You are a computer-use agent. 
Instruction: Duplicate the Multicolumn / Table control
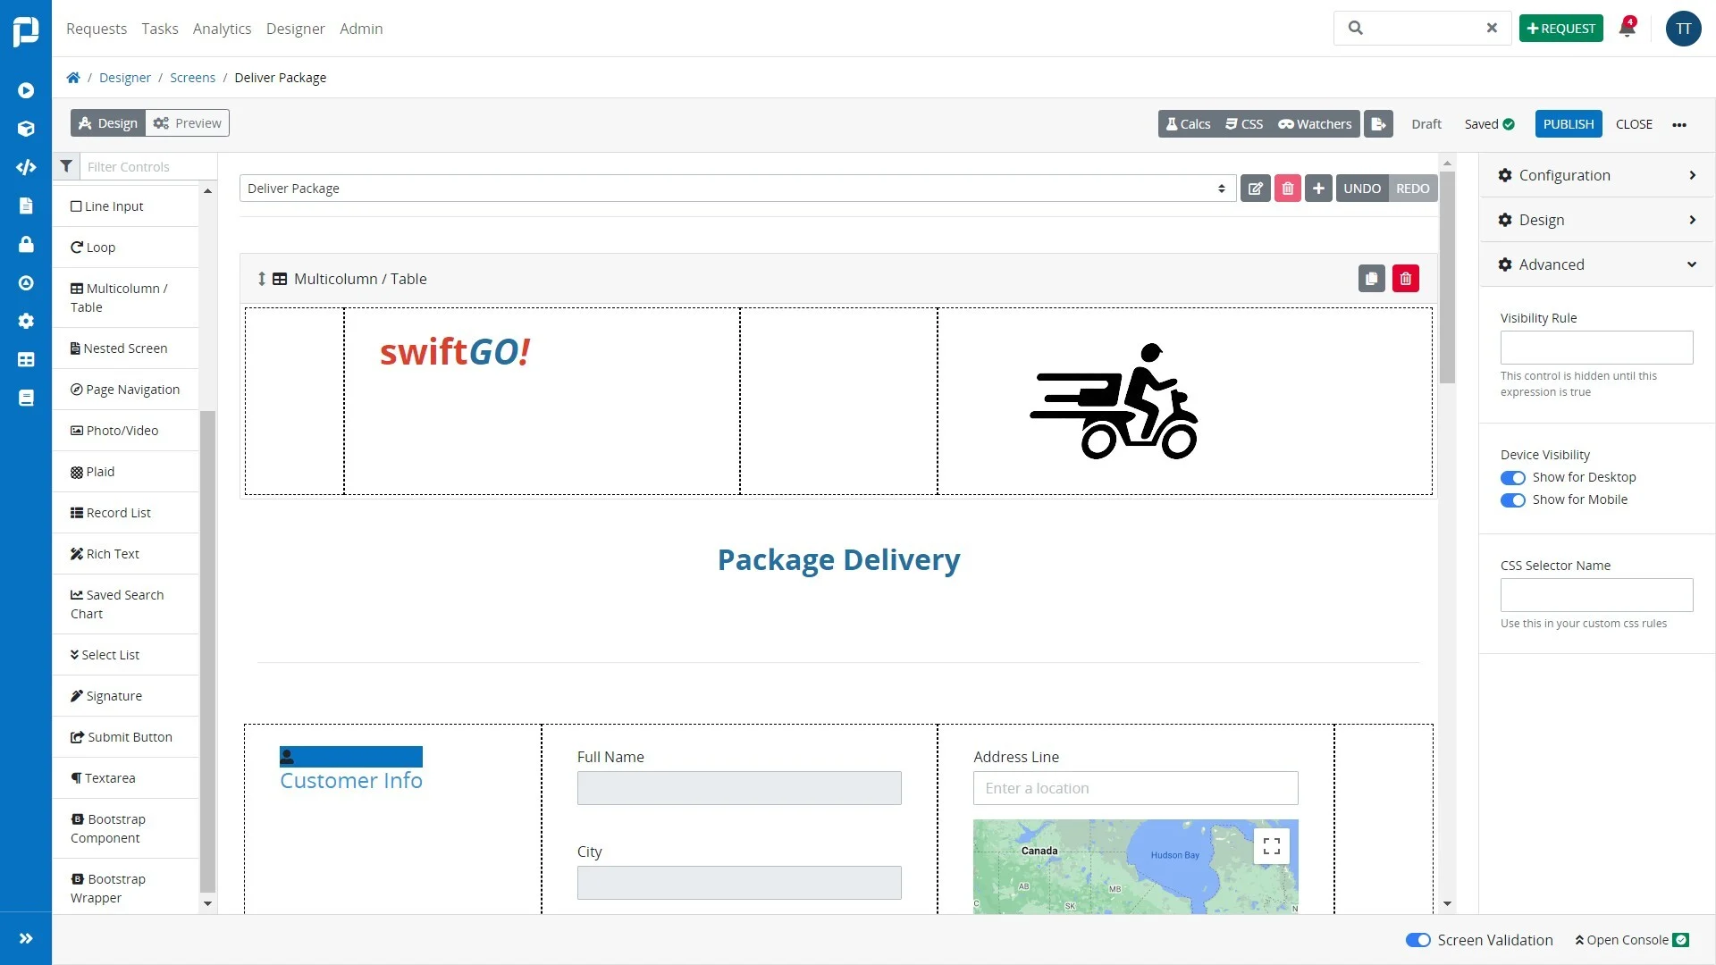pos(1371,279)
